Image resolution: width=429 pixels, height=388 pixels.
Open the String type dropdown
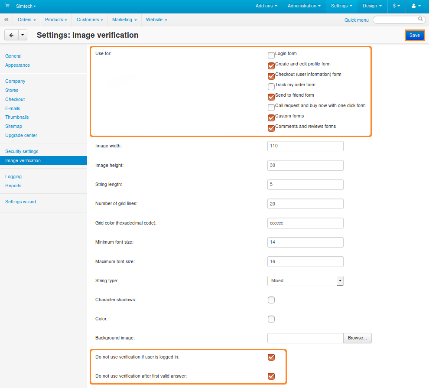click(x=305, y=281)
